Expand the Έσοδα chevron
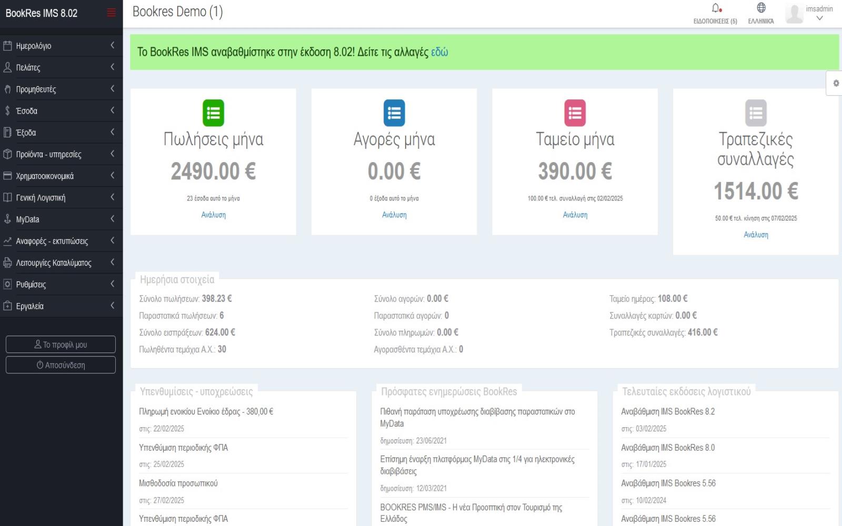Image resolution: width=842 pixels, height=526 pixels. 112,110
